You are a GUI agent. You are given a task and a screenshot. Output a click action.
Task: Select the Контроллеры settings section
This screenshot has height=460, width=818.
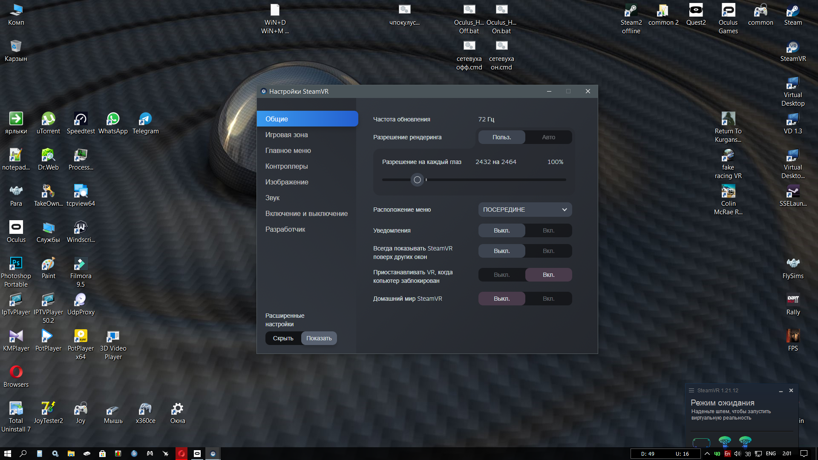point(286,166)
